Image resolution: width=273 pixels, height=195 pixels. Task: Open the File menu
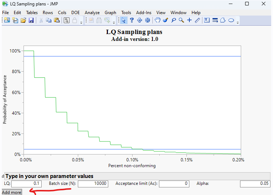(x=5, y=13)
